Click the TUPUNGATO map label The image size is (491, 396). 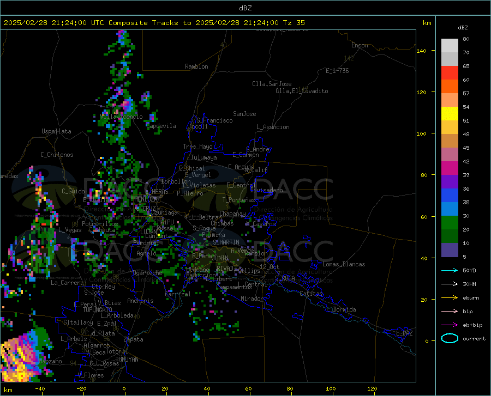tap(98, 310)
